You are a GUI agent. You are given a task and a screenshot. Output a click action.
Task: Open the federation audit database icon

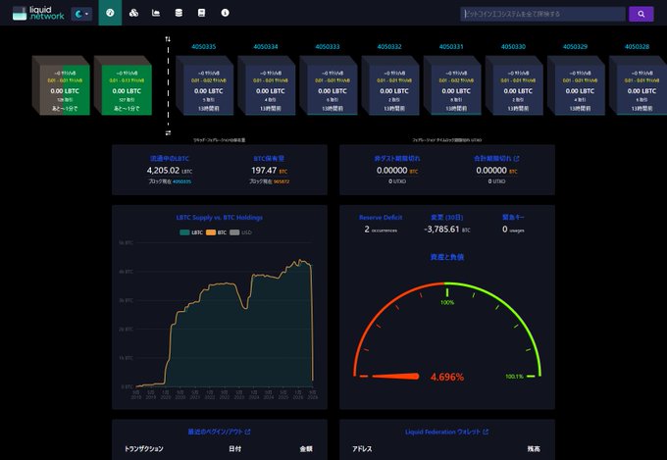click(x=179, y=13)
